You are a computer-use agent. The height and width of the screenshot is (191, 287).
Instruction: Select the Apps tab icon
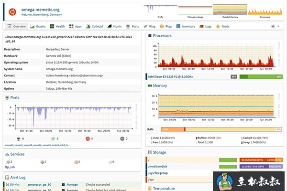click(x=71, y=26)
